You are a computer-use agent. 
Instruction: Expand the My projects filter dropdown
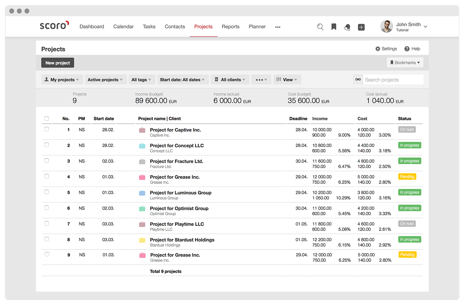pos(62,80)
